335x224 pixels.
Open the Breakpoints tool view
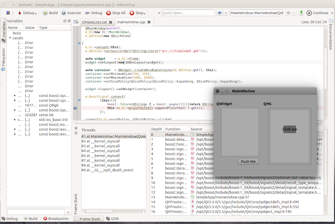point(56,219)
